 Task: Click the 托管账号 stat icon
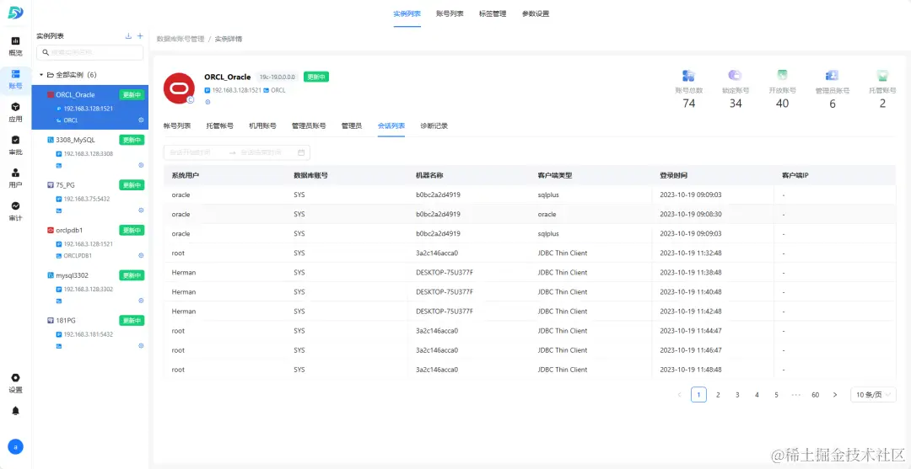coord(882,76)
